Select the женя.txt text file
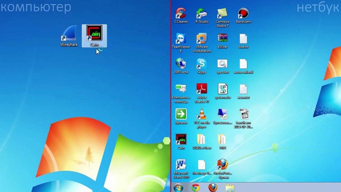This screenshot has height=192, width=341. [x=243, y=91]
